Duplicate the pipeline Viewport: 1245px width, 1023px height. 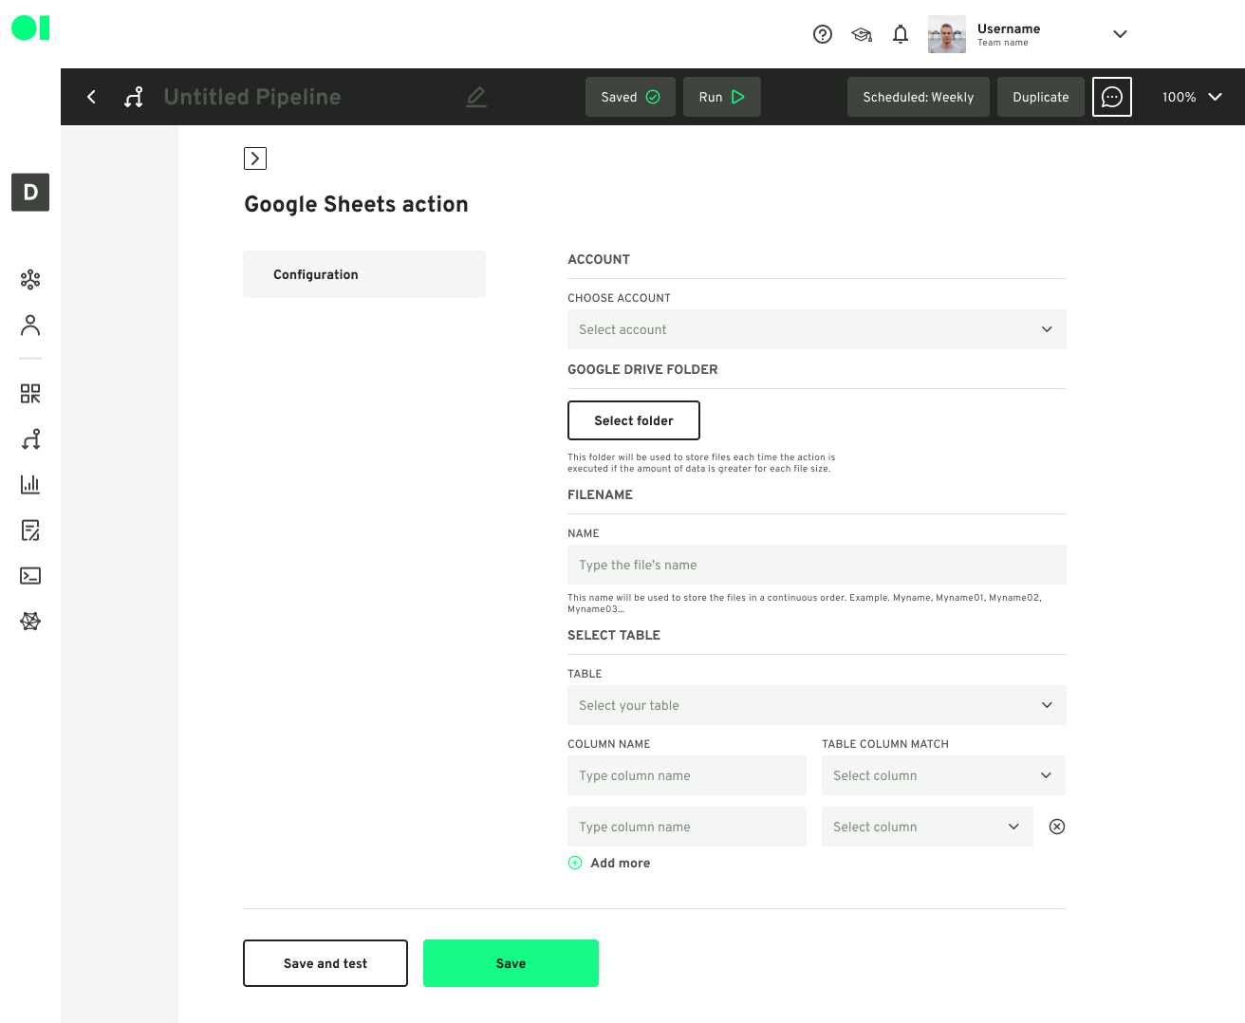click(x=1041, y=97)
